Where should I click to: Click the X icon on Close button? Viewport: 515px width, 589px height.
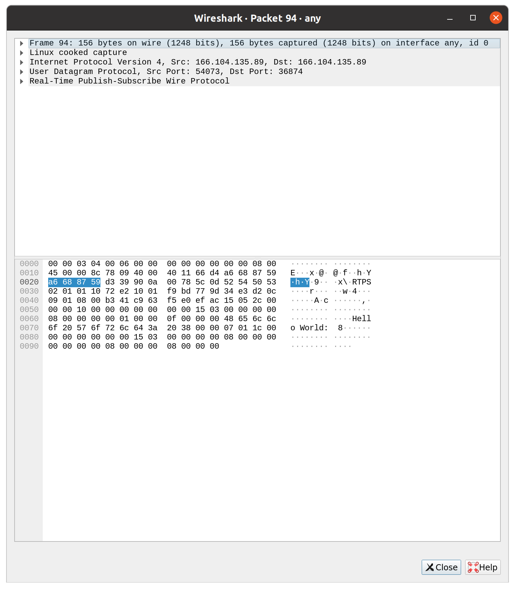pyautogui.click(x=430, y=567)
